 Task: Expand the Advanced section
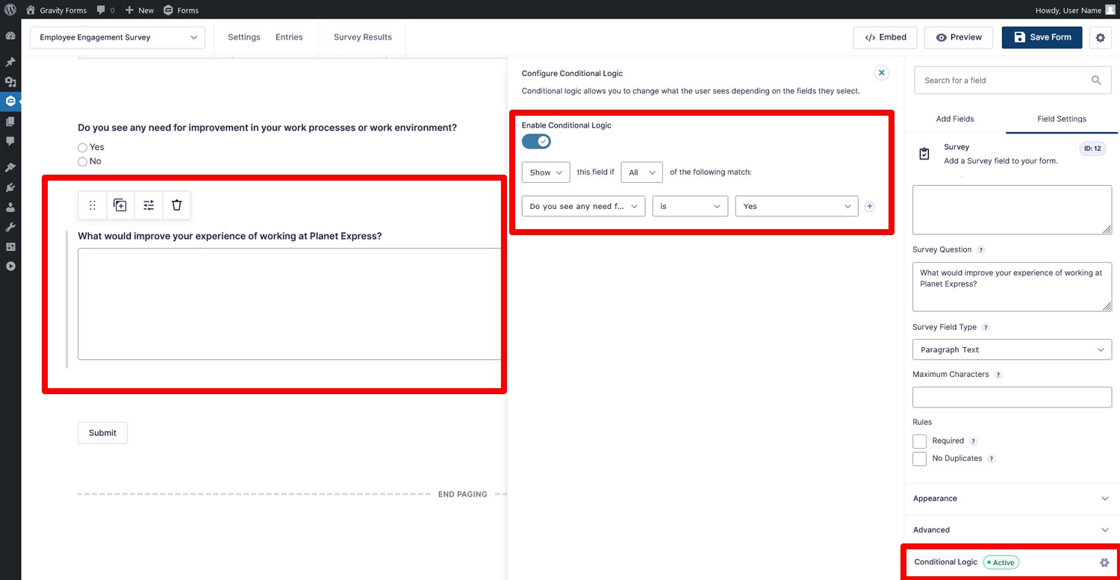pyautogui.click(x=1012, y=530)
